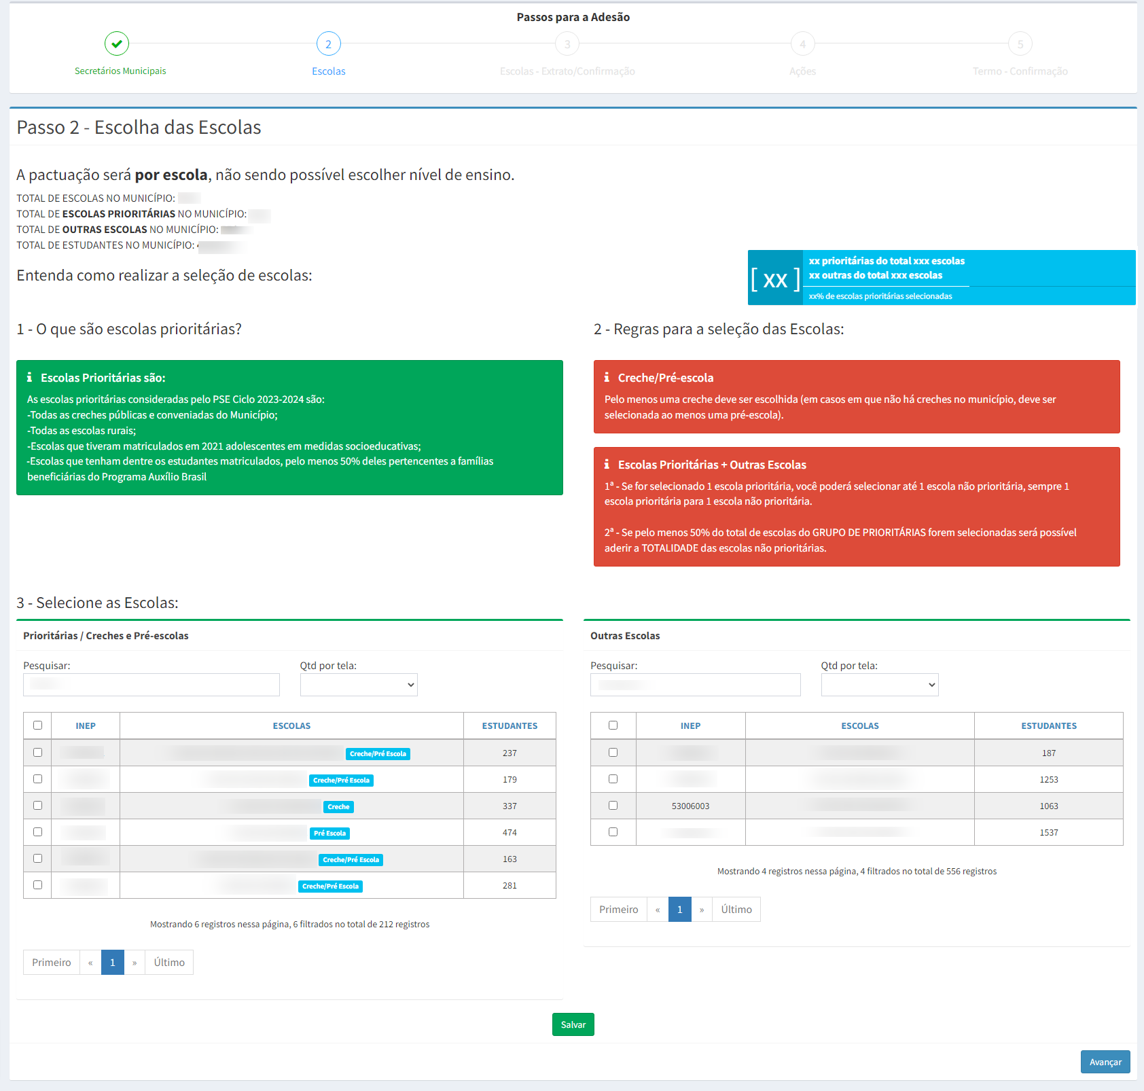The height and width of the screenshot is (1091, 1144).
Task: Click the Avançar button
Action: click(x=1105, y=1062)
